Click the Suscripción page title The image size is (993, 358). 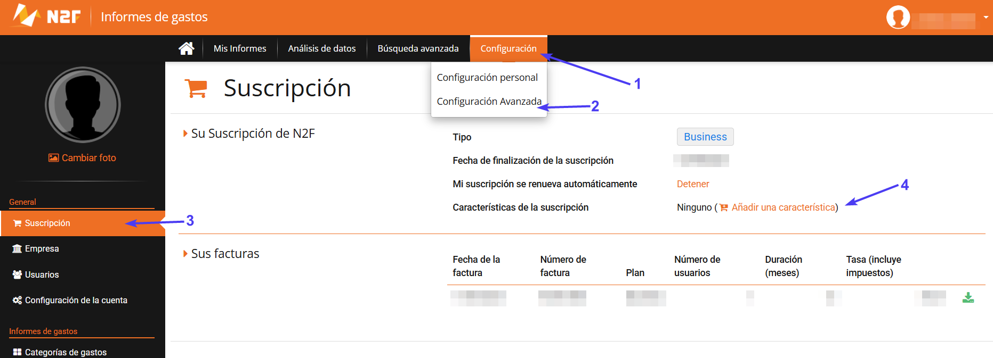[x=287, y=88]
